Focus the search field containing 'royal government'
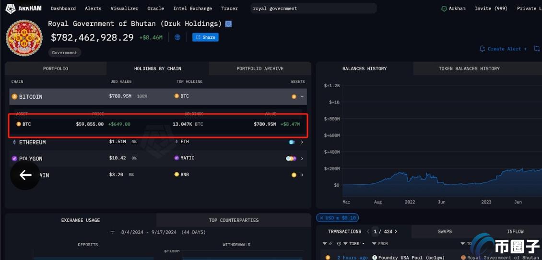The image size is (542, 260). point(313,8)
